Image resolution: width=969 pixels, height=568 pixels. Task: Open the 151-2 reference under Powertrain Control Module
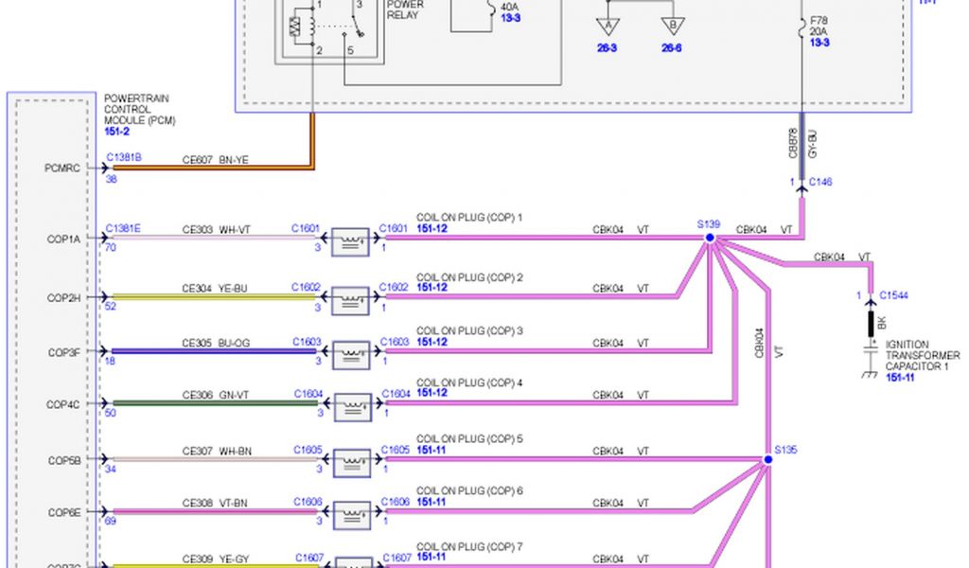tap(118, 132)
